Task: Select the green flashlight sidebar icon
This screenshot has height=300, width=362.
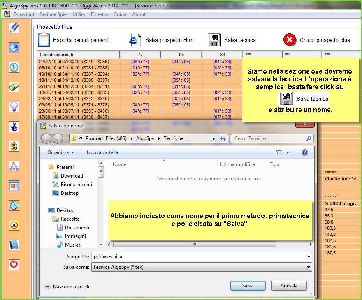Action: click(14, 87)
